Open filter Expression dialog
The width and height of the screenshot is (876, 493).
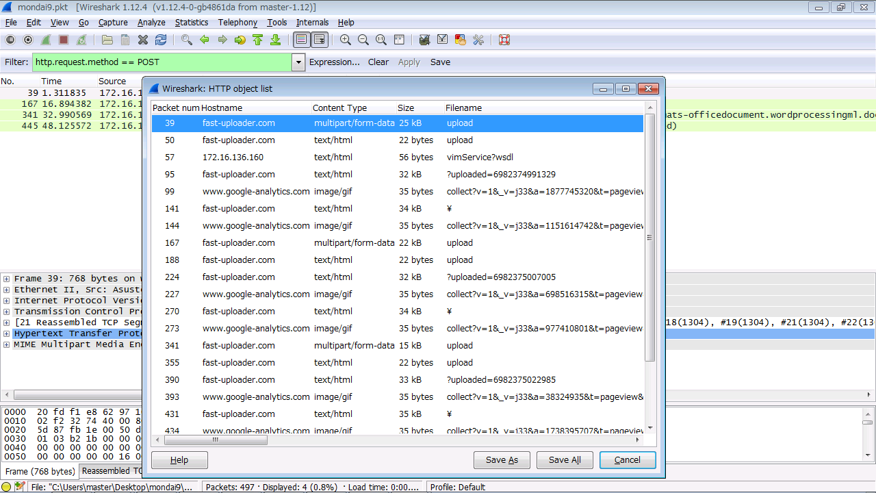[334, 62]
